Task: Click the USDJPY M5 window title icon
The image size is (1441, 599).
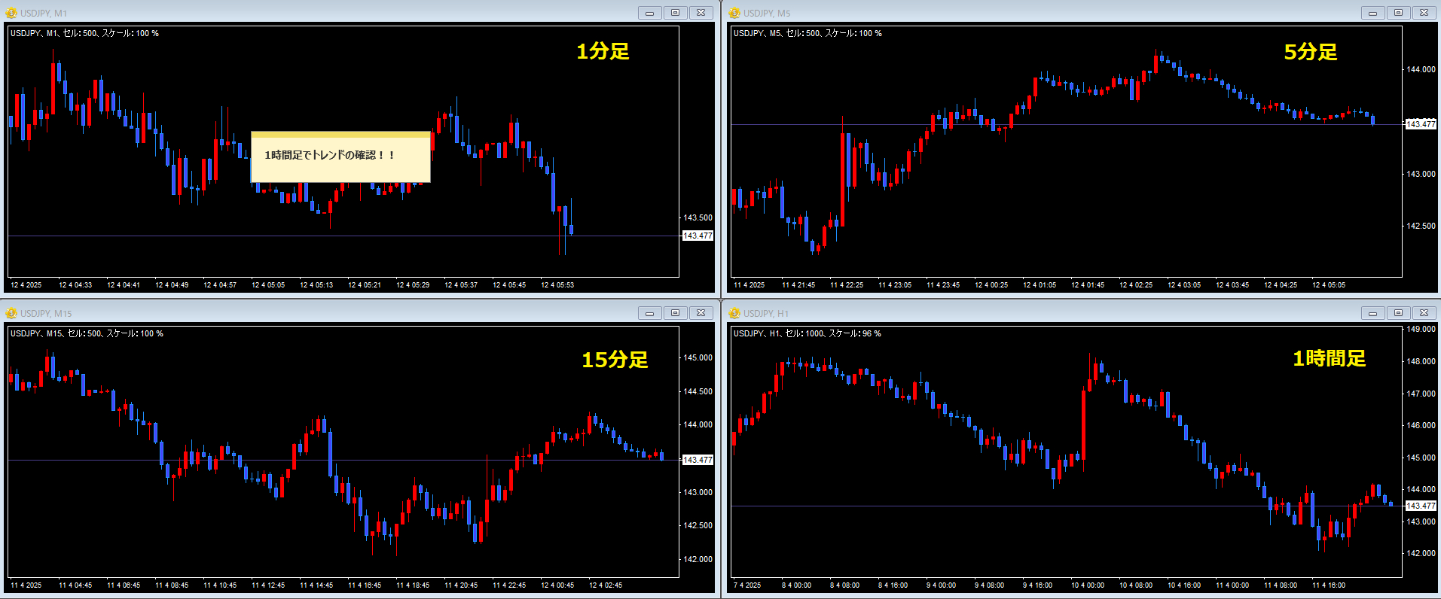Action: click(734, 13)
